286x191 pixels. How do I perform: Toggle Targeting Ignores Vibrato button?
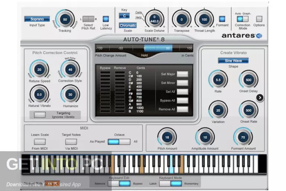coord(40,115)
